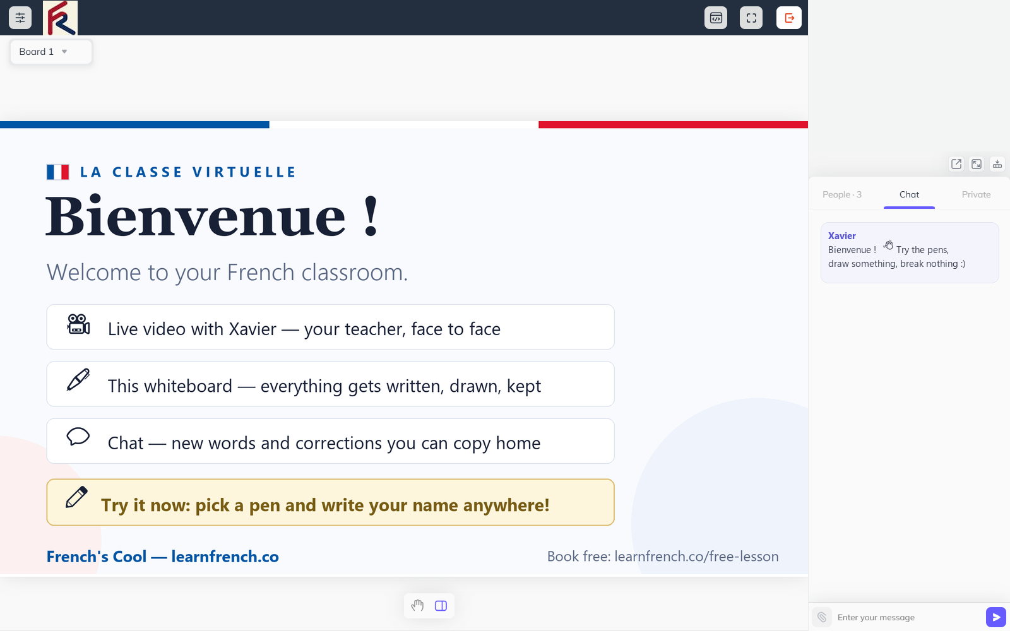1010x631 pixels.
Task: Click the video camera icon on slide
Action: tap(78, 324)
